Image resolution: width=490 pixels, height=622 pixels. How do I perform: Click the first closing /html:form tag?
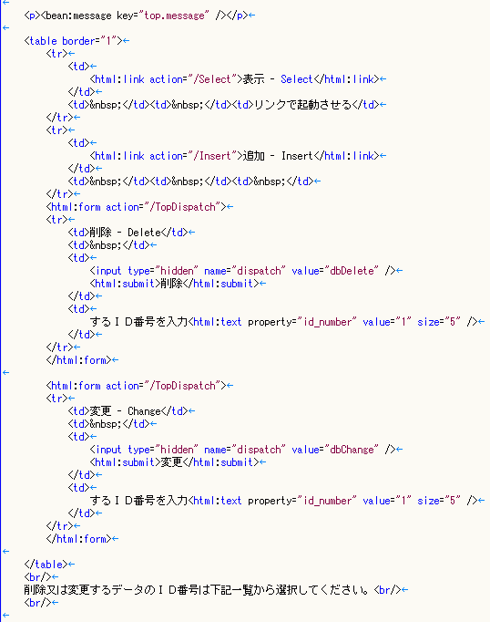point(79,360)
